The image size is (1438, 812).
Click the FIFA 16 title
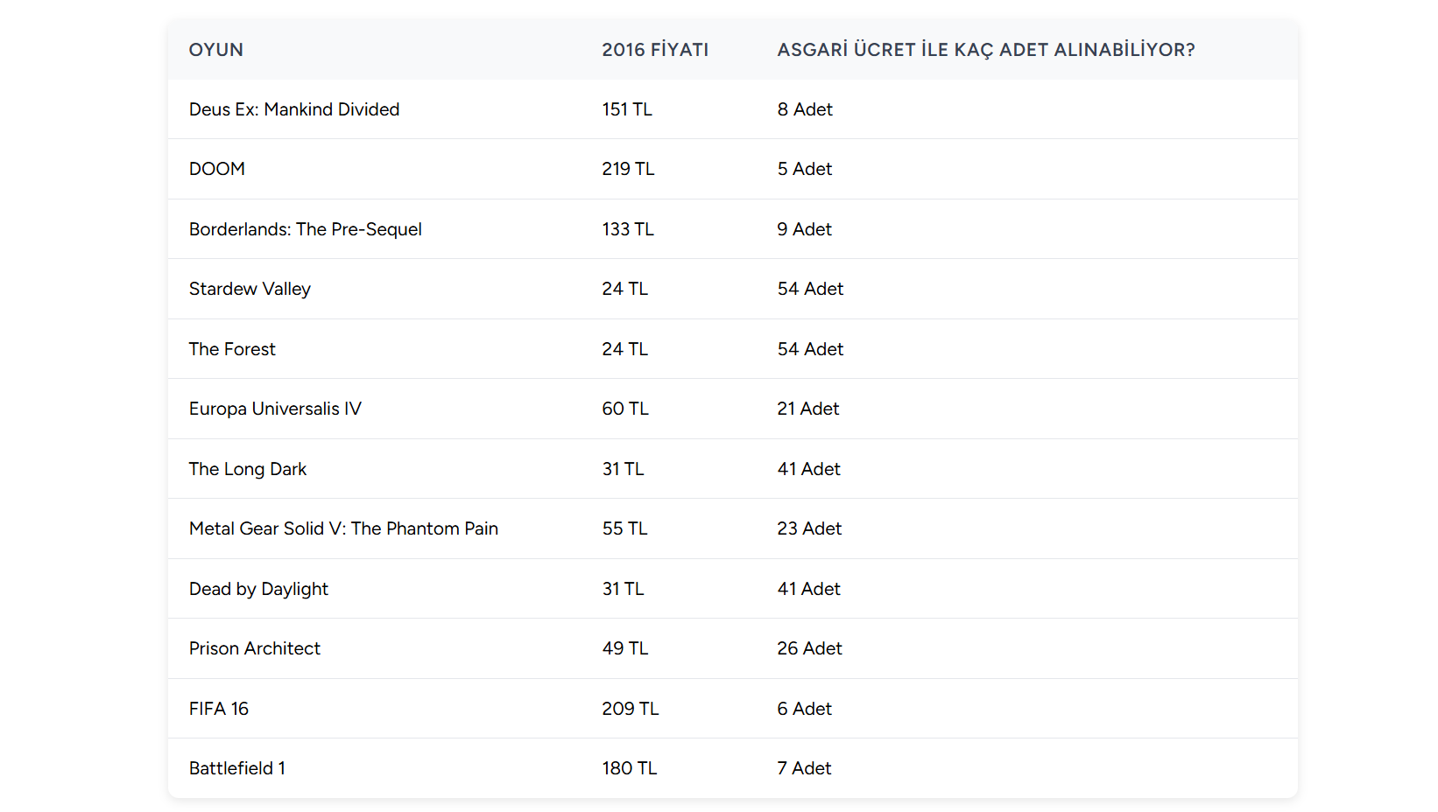click(219, 709)
